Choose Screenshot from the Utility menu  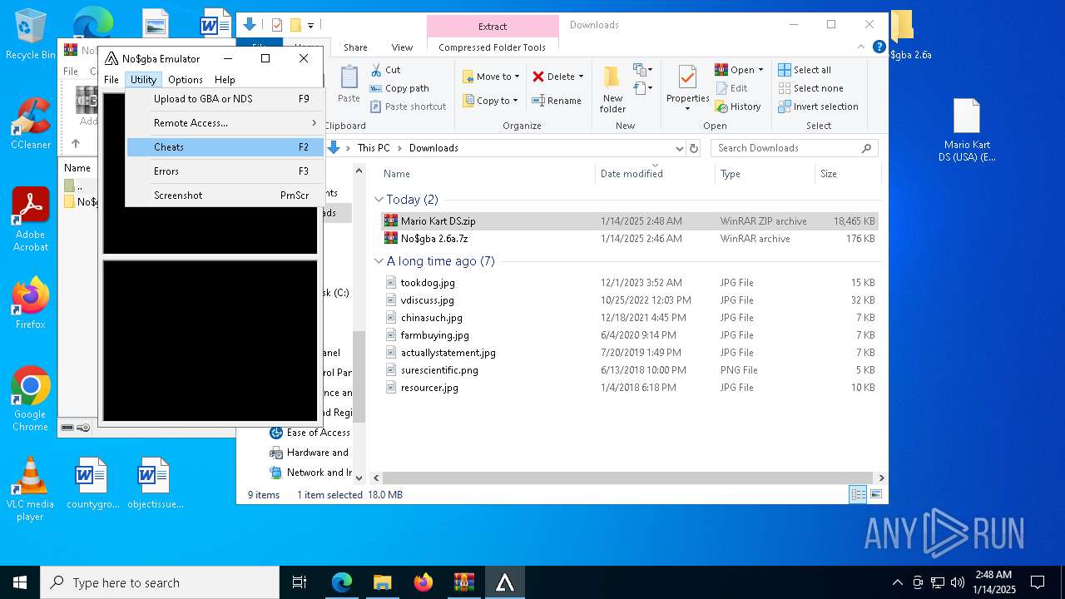coord(225,196)
